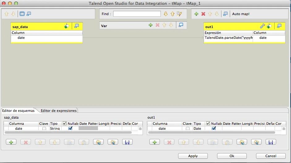This screenshot has height=163, width=291.
Task: Open out1 table settings wrench
Action: pos(262,26)
